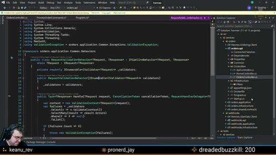
Task: Click the Search Solution Explorer field
Action: [x=245, y=26]
